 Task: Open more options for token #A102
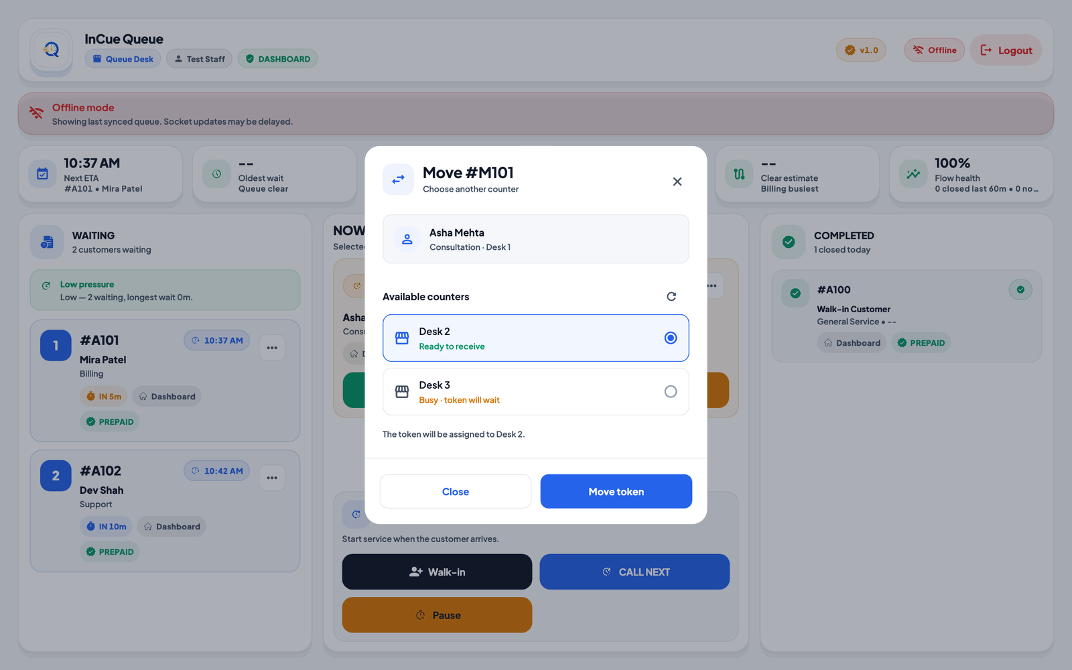(x=272, y=478)
